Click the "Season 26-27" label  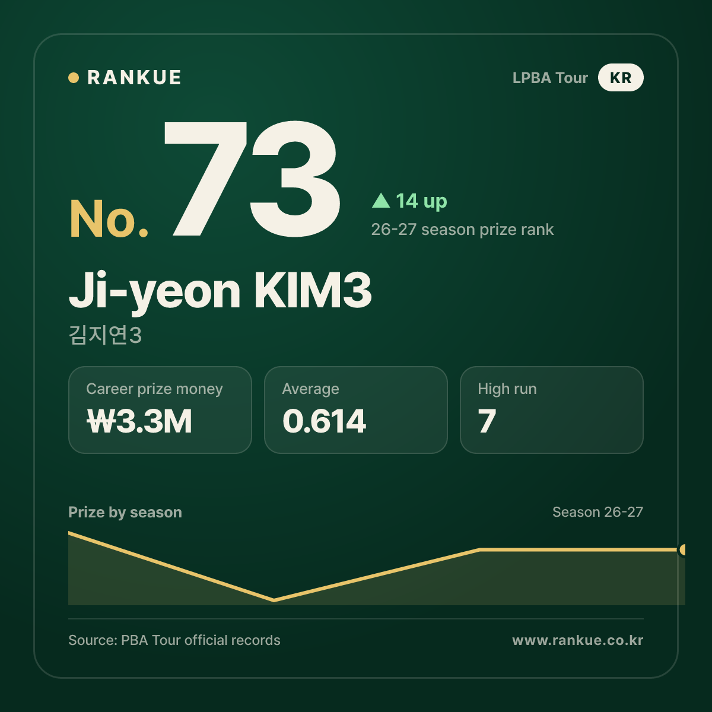point(597,512)
